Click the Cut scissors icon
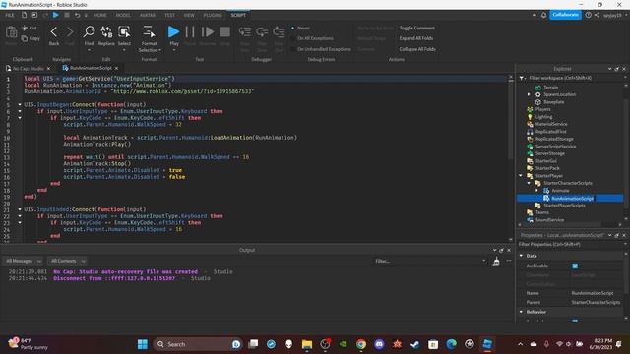This screenshot has height=354, width=630. pos(25,29)
